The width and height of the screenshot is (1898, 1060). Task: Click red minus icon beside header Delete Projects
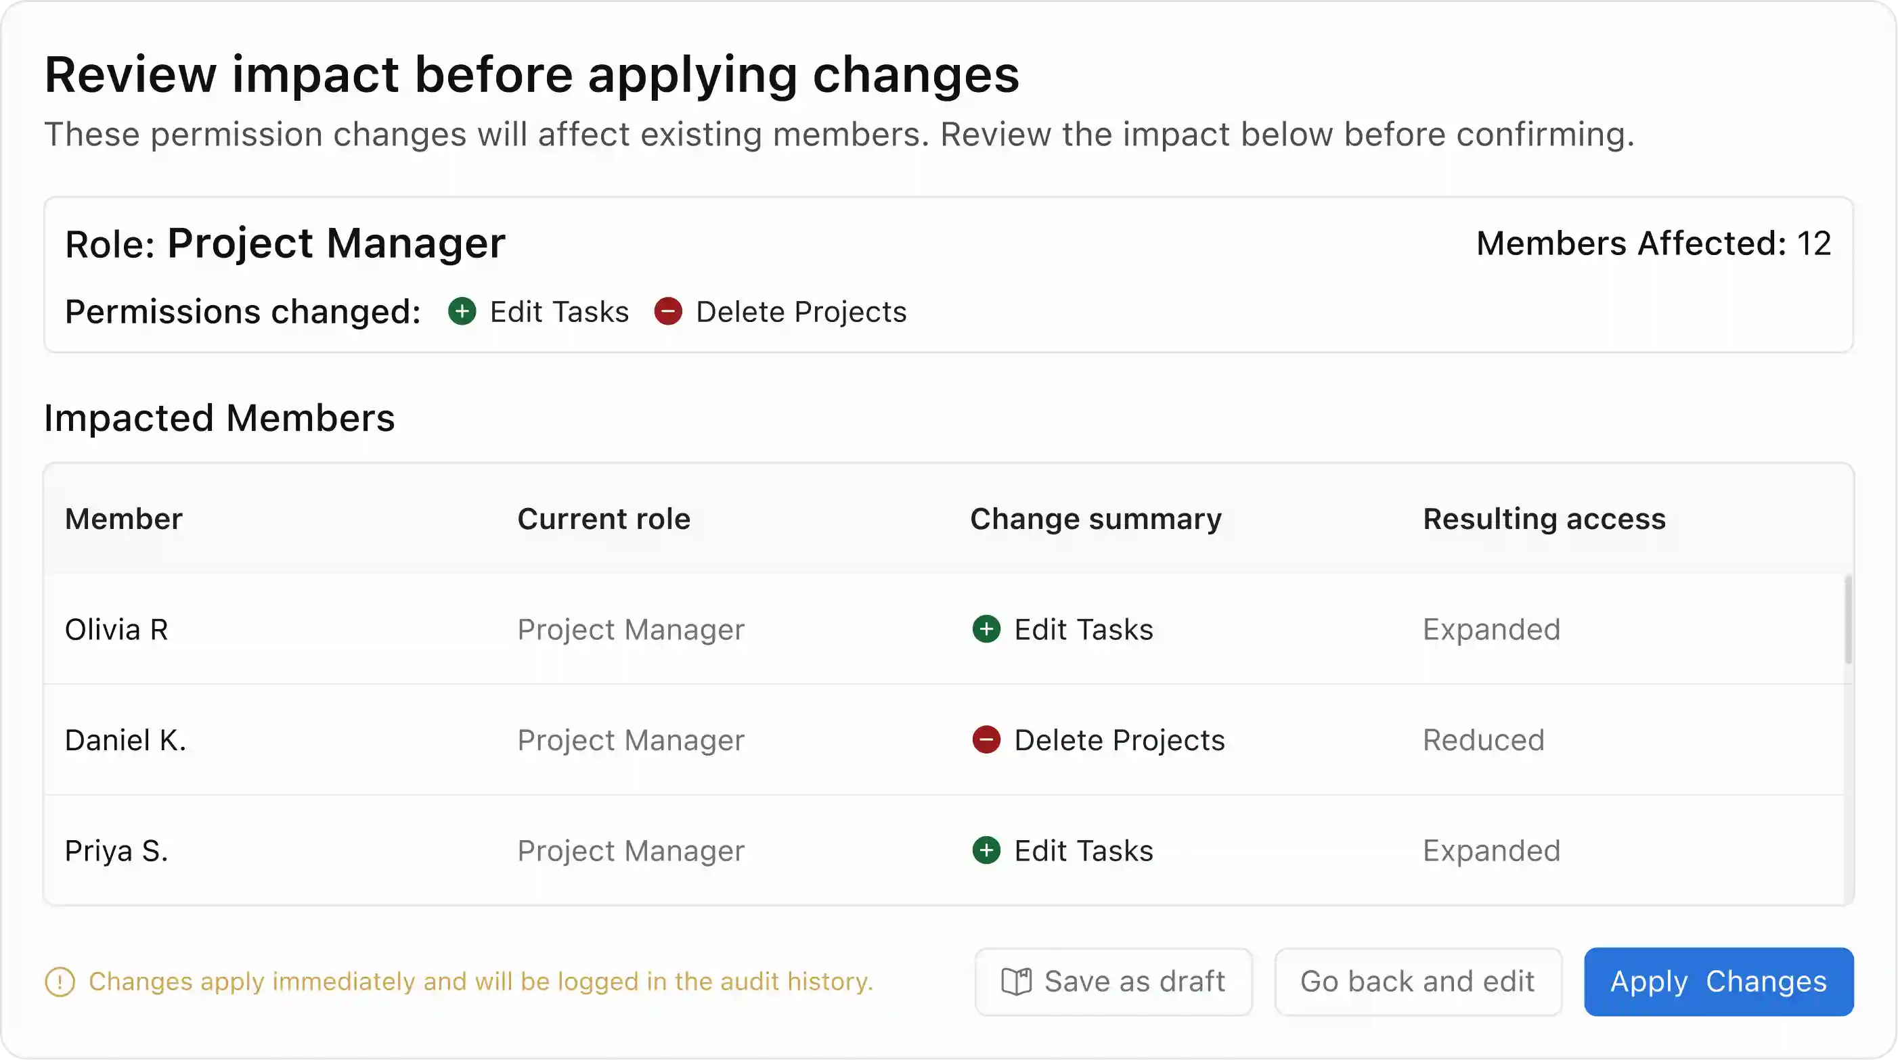coord(668,311)
